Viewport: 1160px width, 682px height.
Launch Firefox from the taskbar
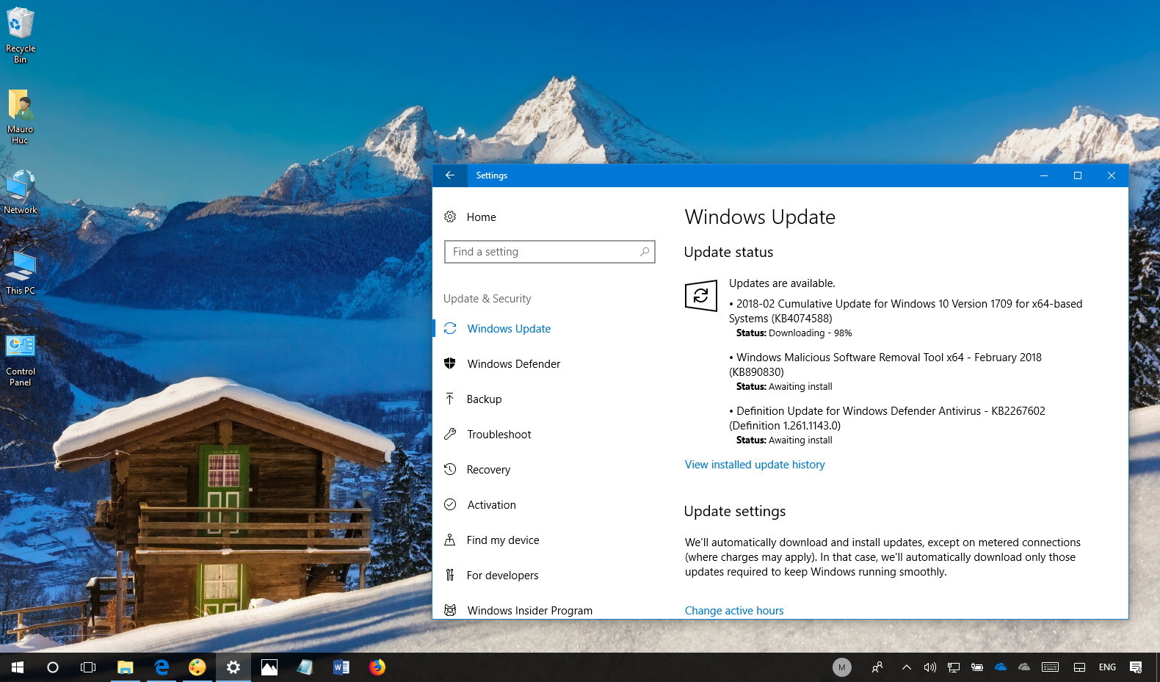pos(377,667)
